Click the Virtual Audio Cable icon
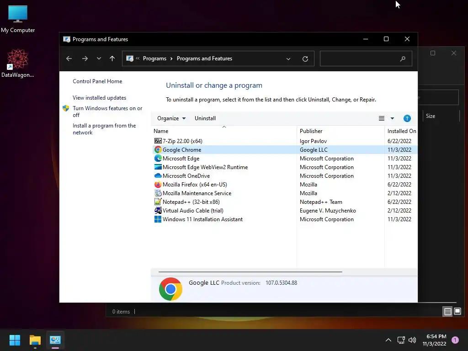The width and height of the screenshot is (468, 351). [x=158, y=210]
